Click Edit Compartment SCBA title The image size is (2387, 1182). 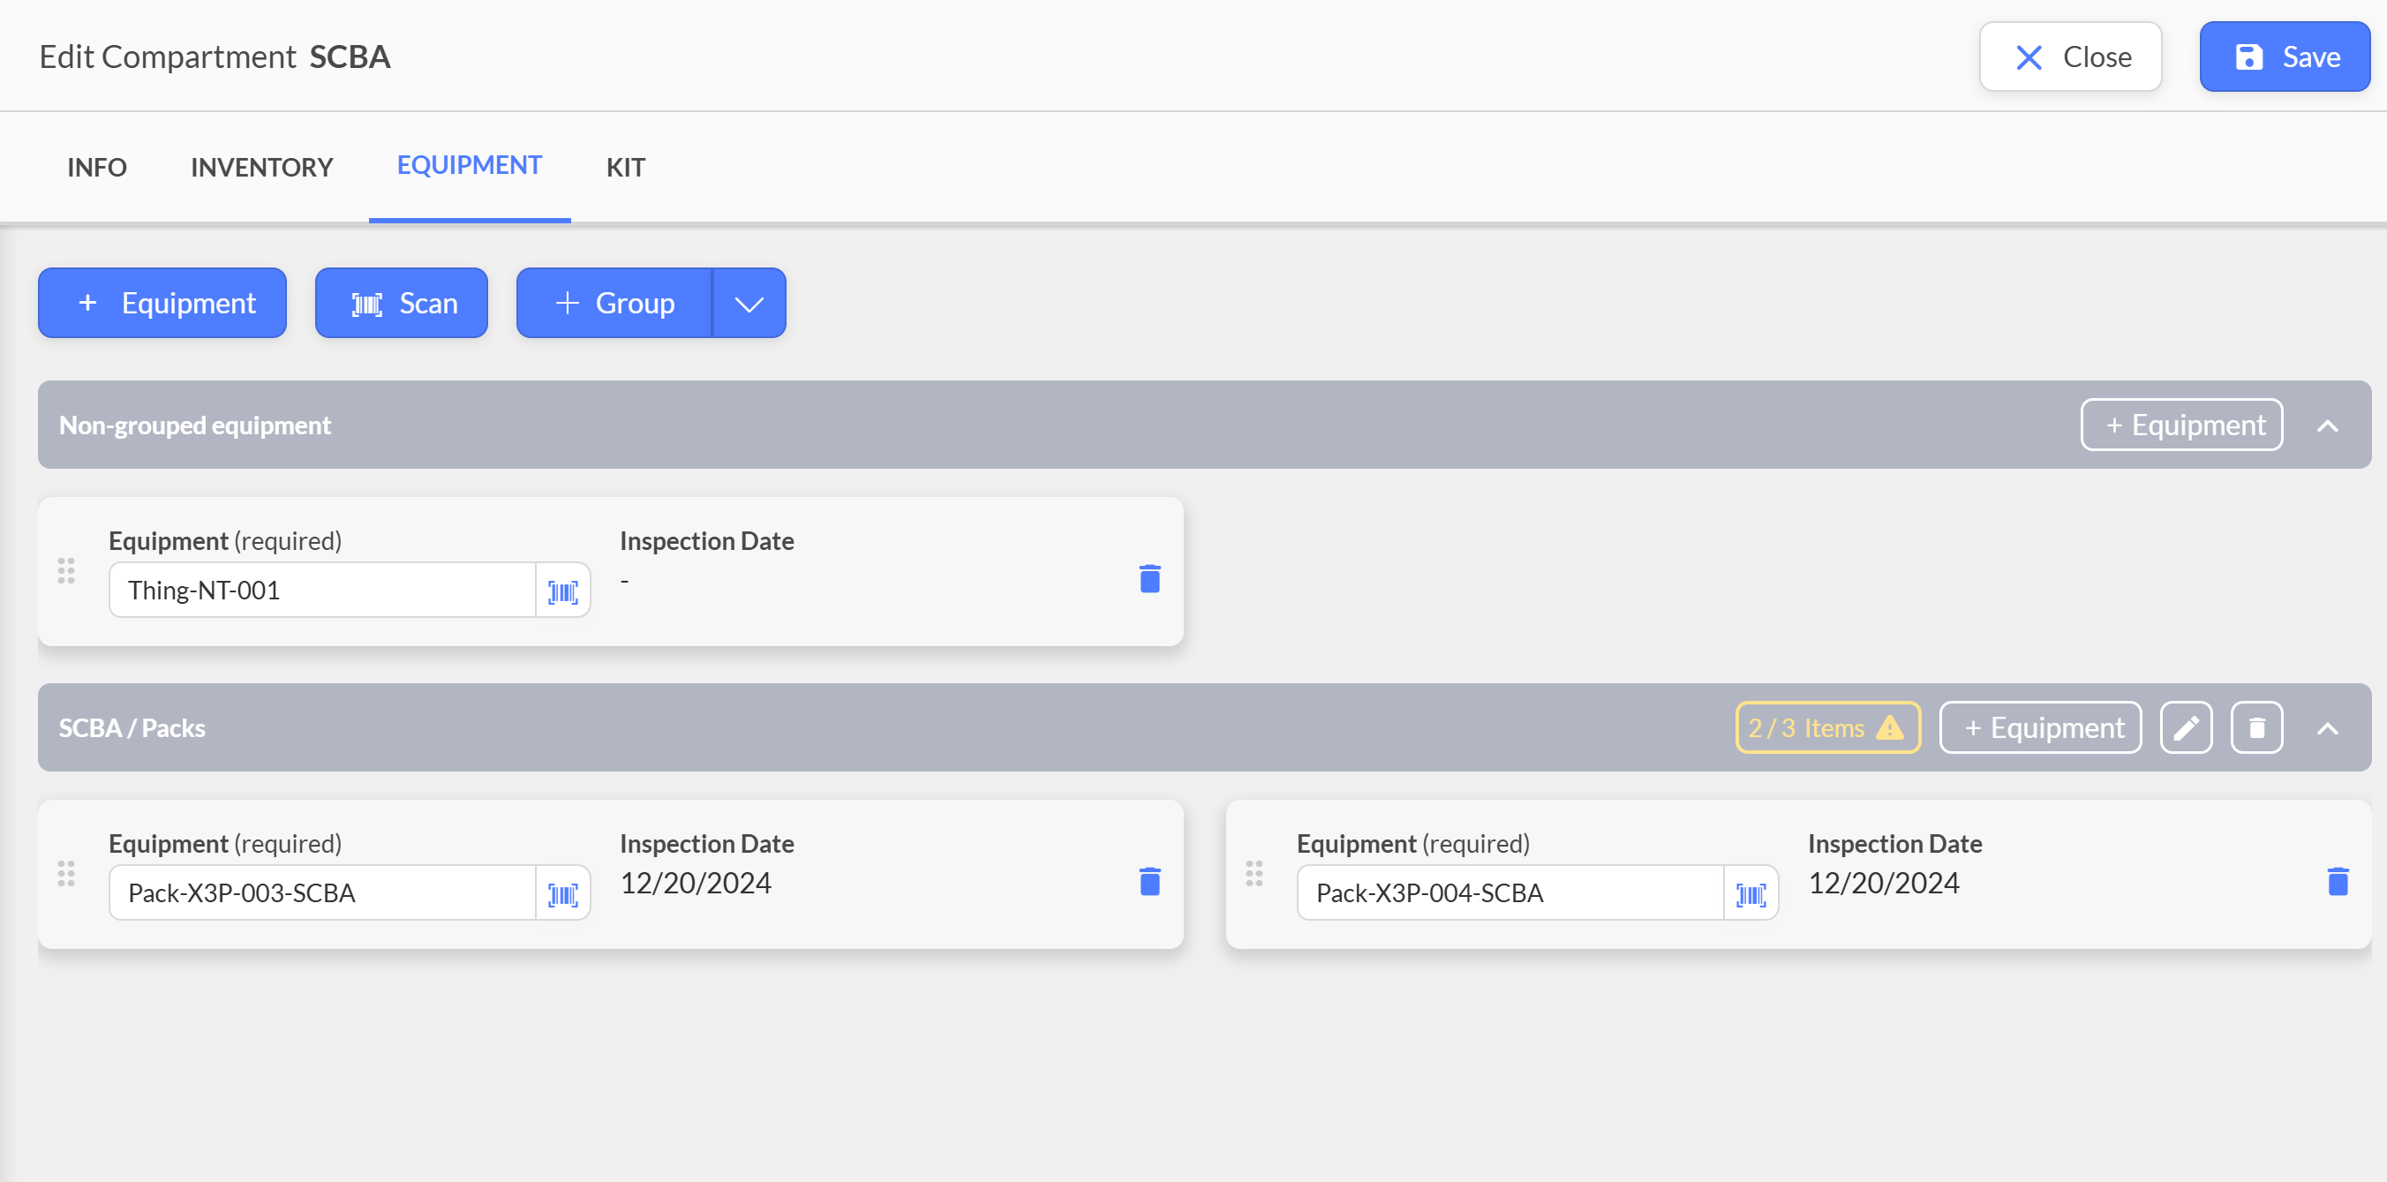click(x=215, y=57)
